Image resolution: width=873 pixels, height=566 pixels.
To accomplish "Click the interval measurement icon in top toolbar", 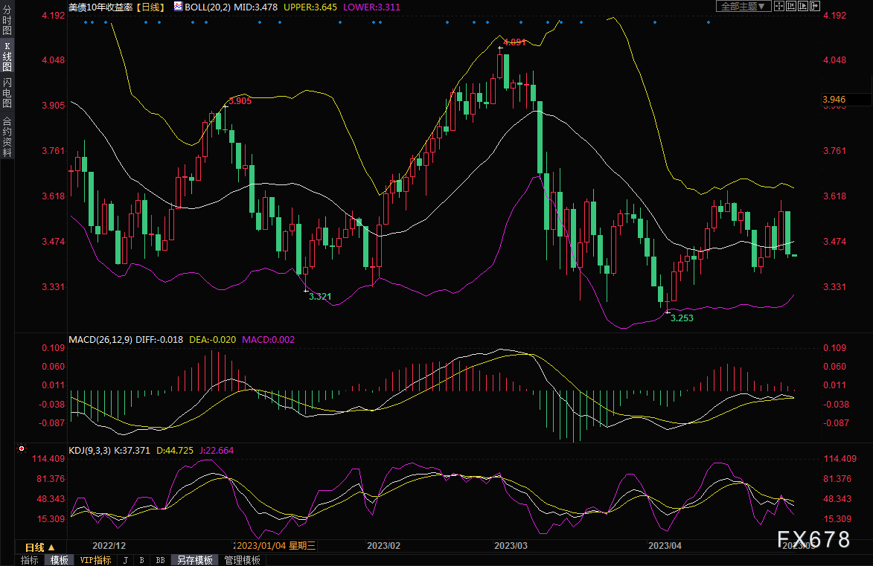I will (x=791, y=6).
